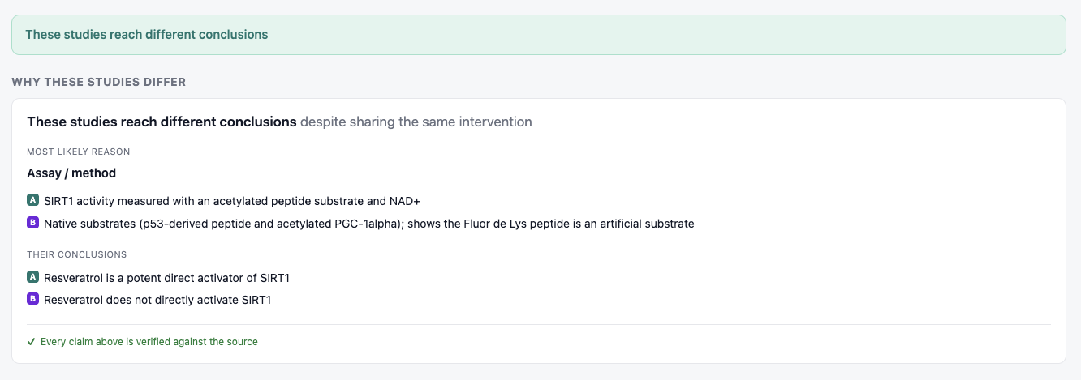Image resolution: width=1081 pixels, height=380 pixels.
Task: Click the grey text despite sharing the same intervention
Action: click(416, 122)
